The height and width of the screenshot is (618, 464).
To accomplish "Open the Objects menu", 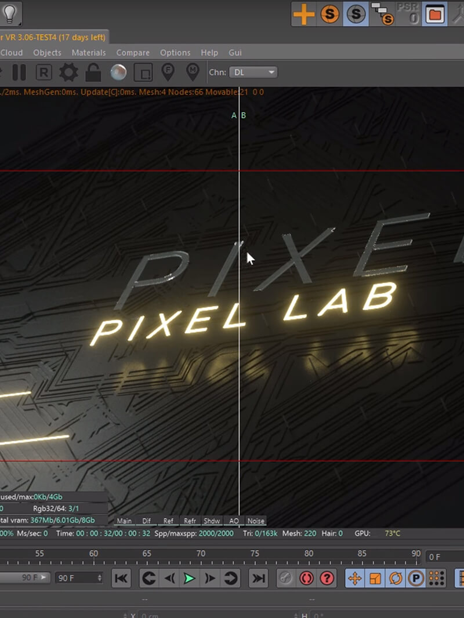I will pyautogui.click(x=47, y=52).
